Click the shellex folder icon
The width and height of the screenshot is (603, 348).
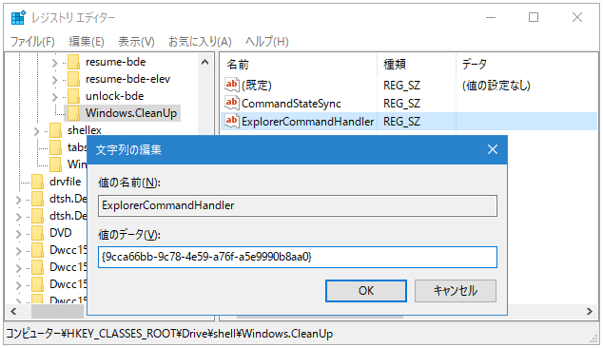55,130
